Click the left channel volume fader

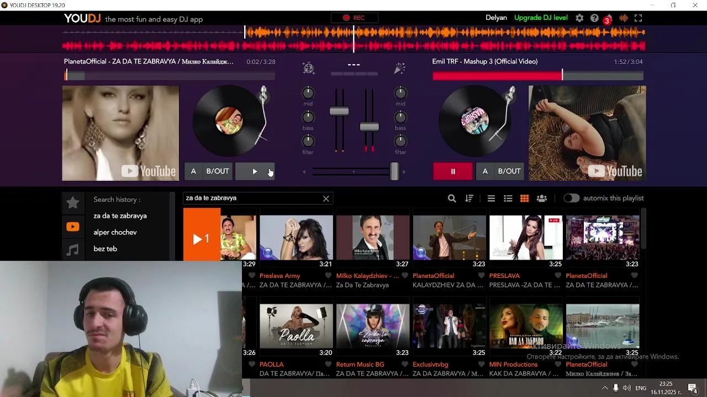[x=339, y=111]
